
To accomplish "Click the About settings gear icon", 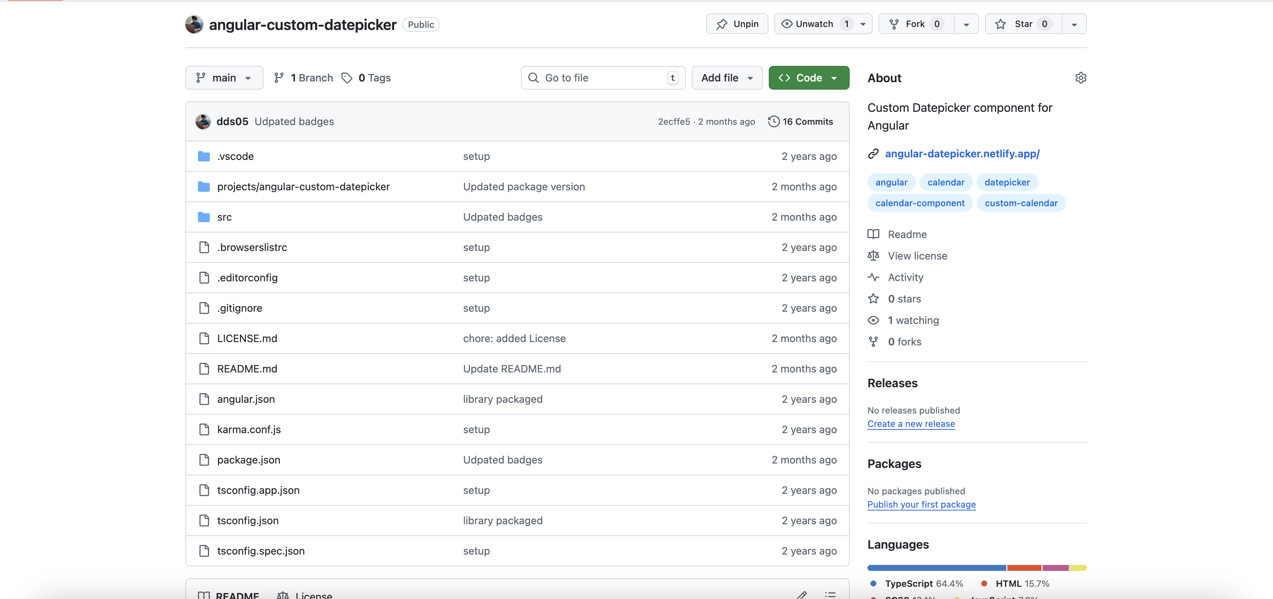I will pyautogui.click(x=1080, y=78).
